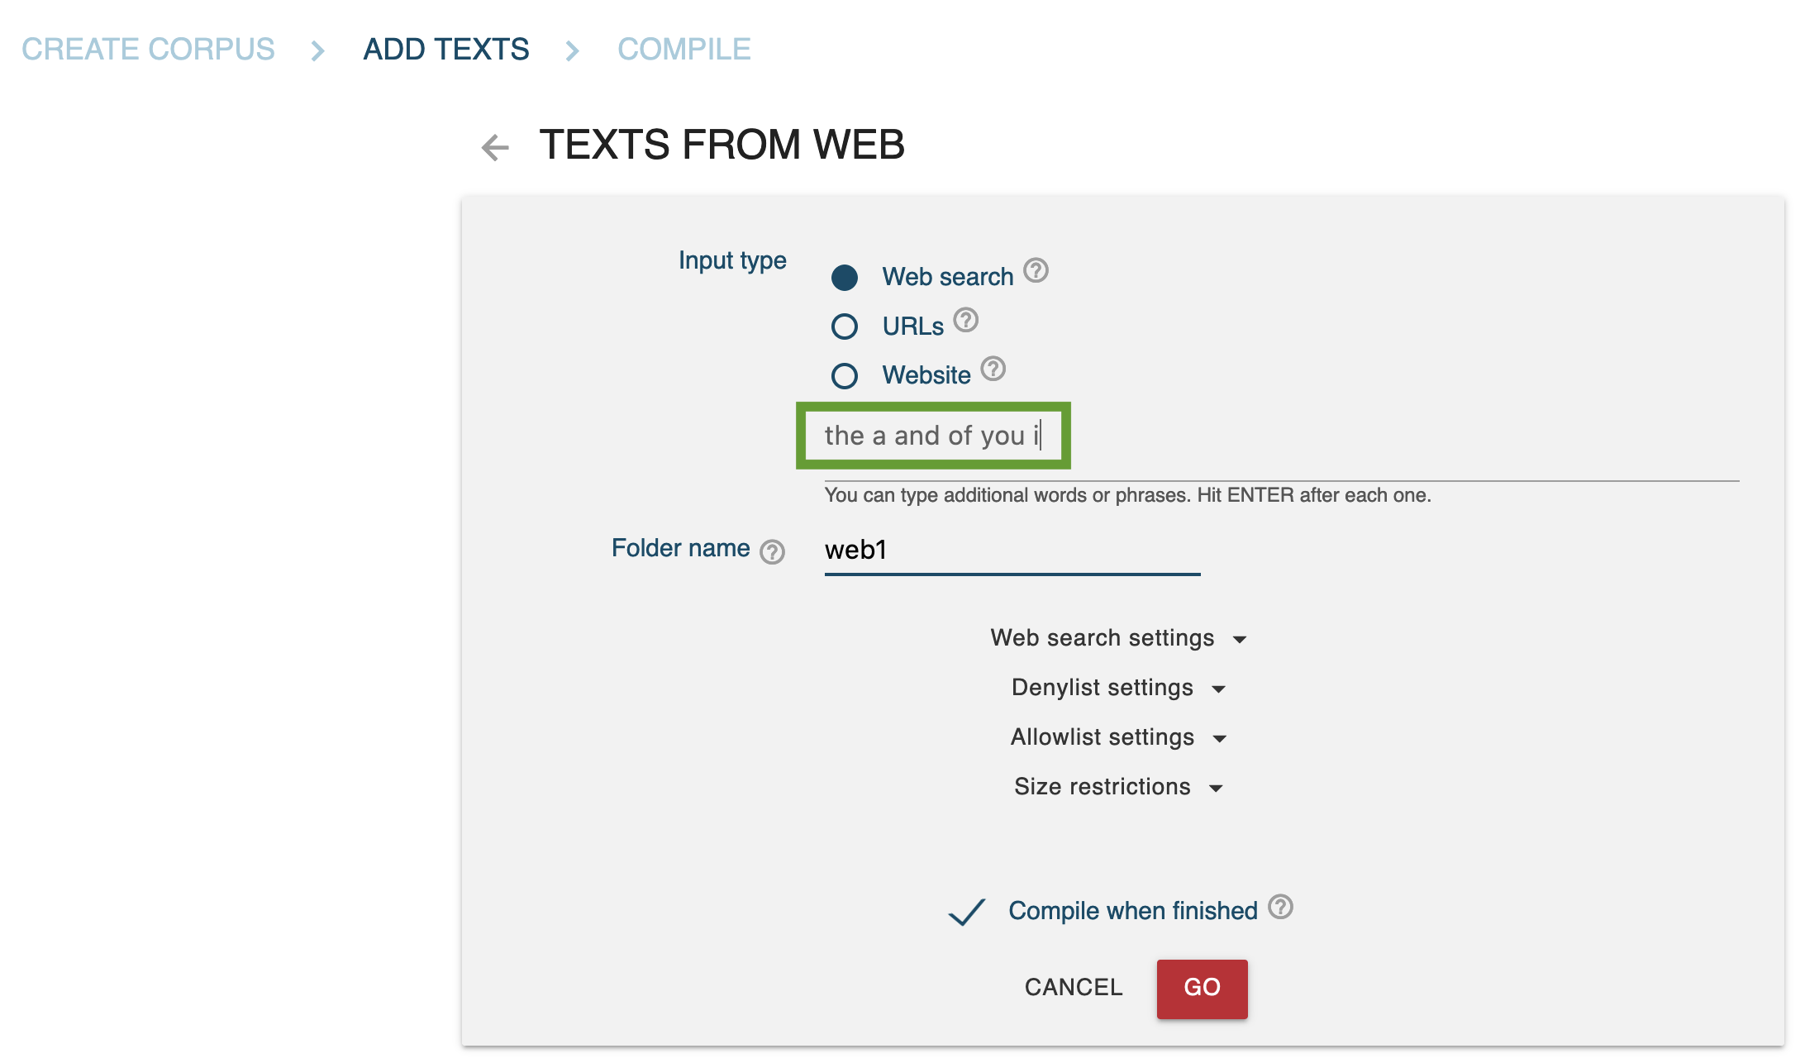This screenshot has width=1805, height=1063.
Task: Click the Compile when finished help icon
Action: click(x=1280, y=907)
